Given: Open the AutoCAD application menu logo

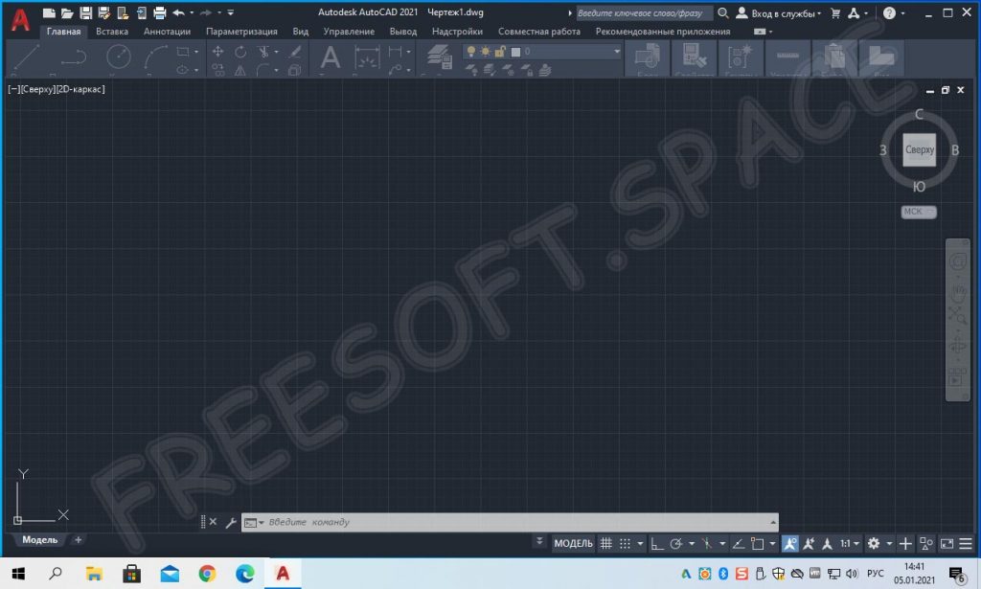Looking at the screenshot, I should [x=20, y=20].
